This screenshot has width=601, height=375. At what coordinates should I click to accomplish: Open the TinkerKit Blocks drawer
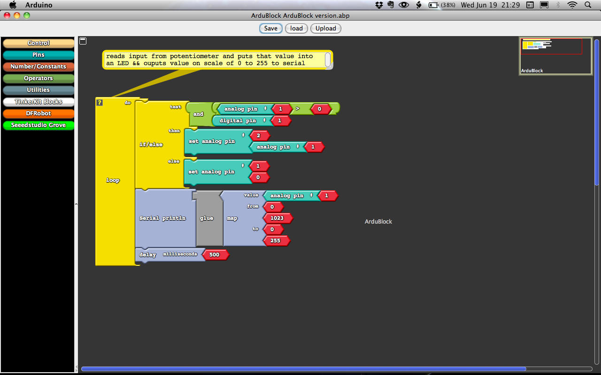39,102
